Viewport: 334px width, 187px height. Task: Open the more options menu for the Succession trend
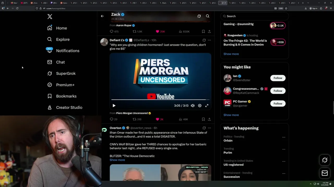[x=284, y=173]
